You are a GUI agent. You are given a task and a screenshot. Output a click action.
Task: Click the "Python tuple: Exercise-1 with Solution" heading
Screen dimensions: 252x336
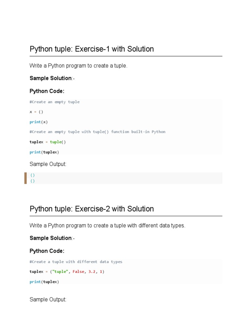(92, 49)
